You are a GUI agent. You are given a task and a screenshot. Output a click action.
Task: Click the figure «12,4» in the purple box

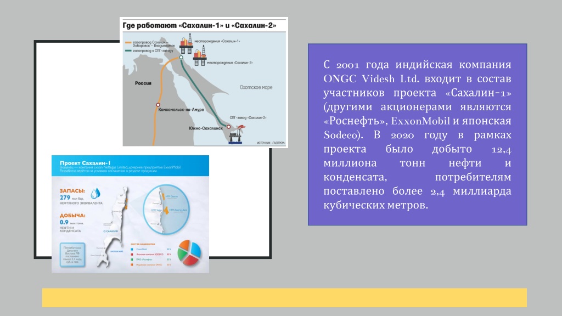pyautogui.click(x=502, y=149)
